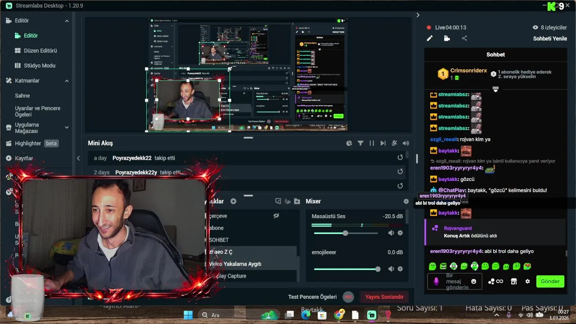Open the sources screen-and-device icon
576x324 pixels.
pyautogui.click(x=278, y=201)
